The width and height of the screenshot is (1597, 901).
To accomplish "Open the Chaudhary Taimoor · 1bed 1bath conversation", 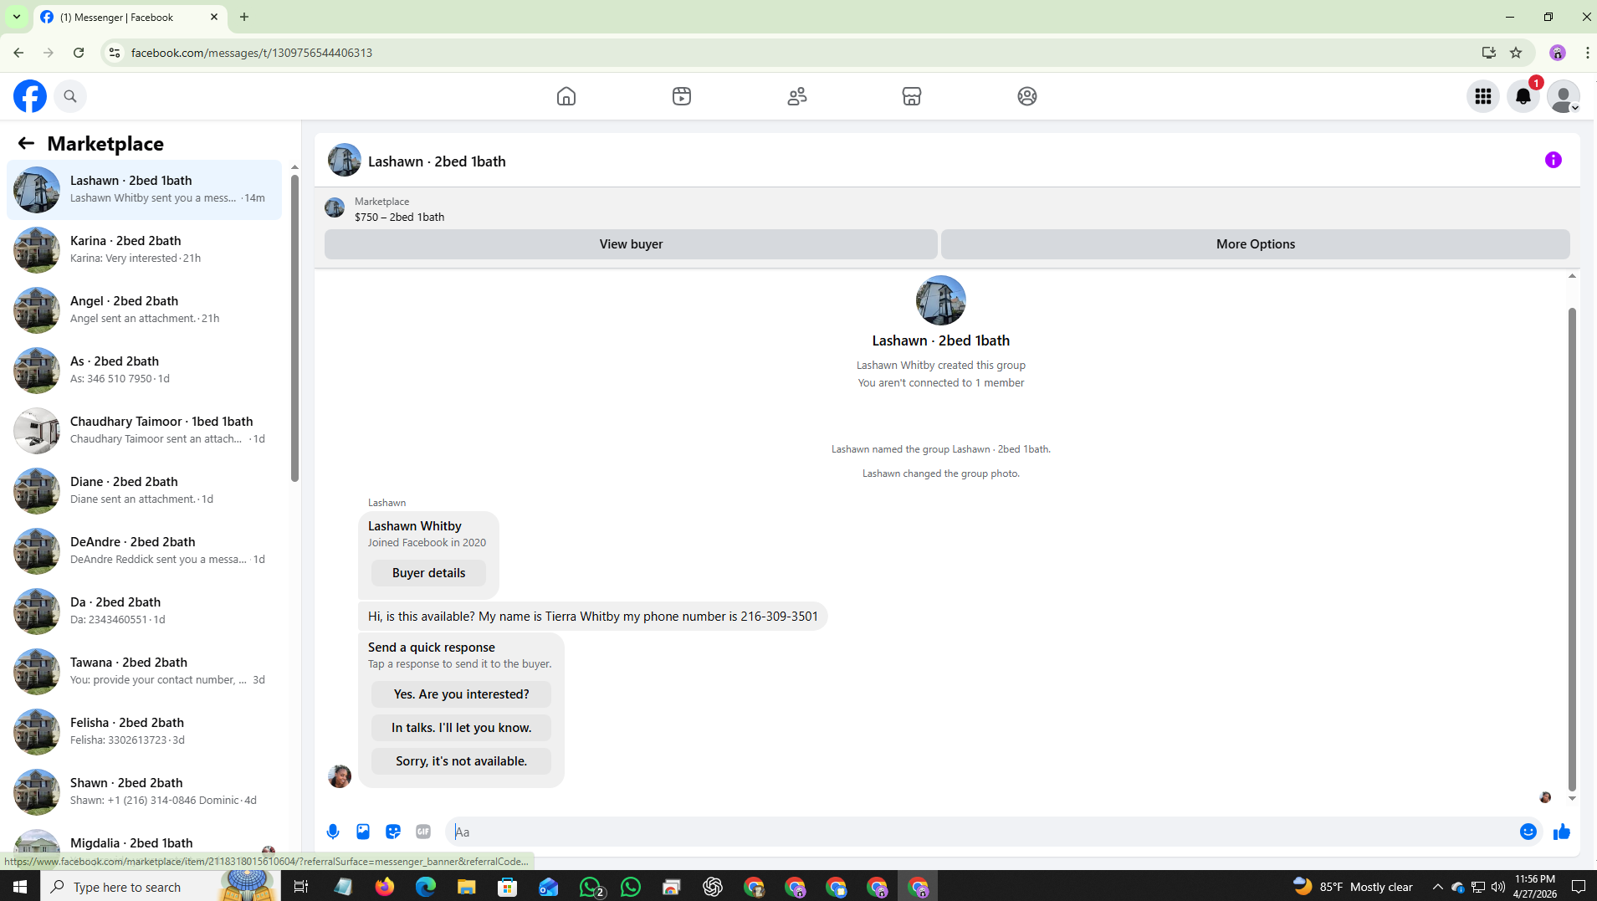I will click(144, 431).
